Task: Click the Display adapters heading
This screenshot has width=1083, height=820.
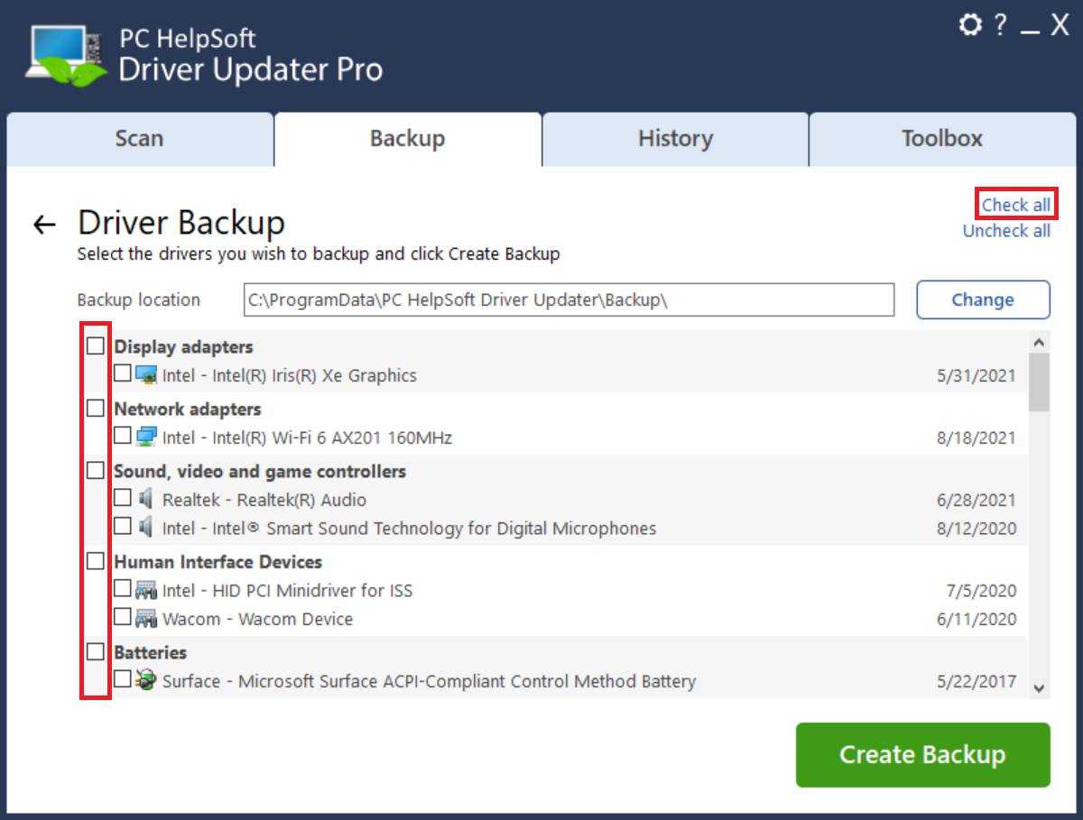Action: click(x=183, y=347)
